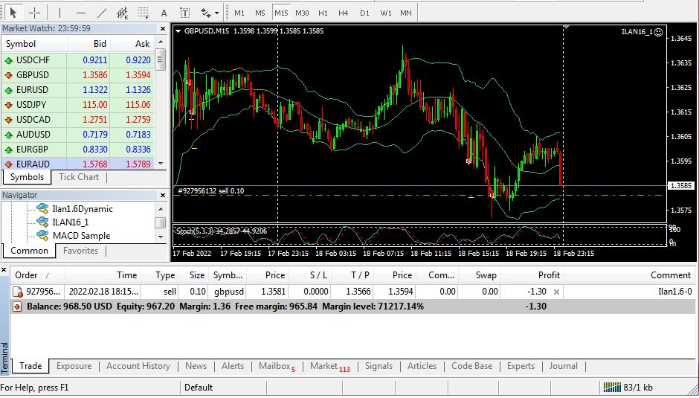Sort orders by Order column header
The height and width of the screenshot is (398, 699).
point(37,275)
